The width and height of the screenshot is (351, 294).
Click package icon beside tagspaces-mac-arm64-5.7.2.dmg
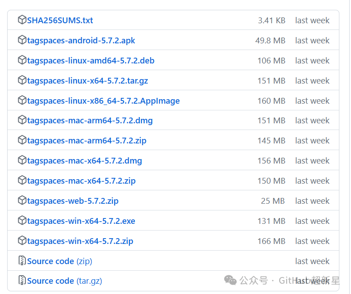[x=22, y=120]
